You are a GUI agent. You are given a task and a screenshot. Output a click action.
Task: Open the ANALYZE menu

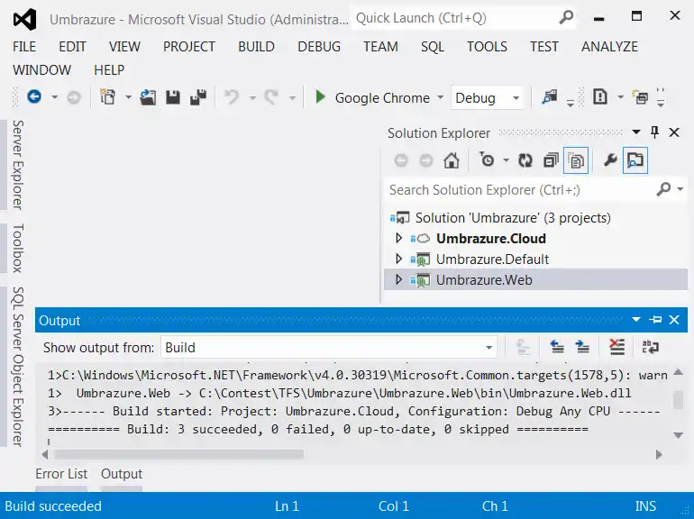[609, 47]
